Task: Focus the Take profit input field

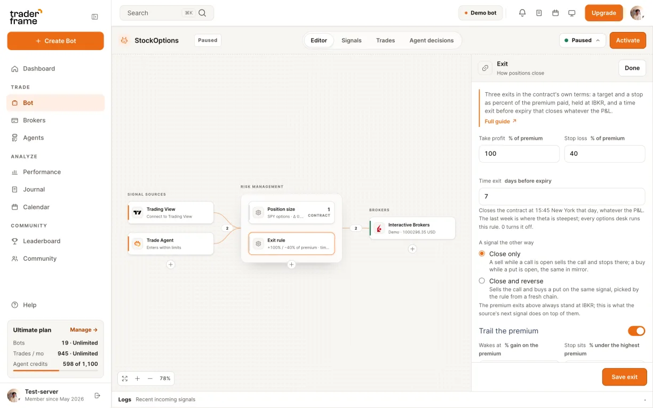Action: pos(519,154)
